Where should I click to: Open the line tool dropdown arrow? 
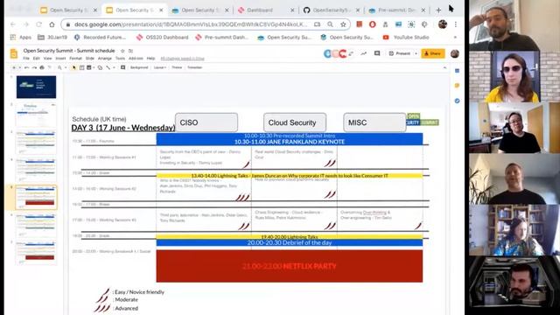point(114,67)
